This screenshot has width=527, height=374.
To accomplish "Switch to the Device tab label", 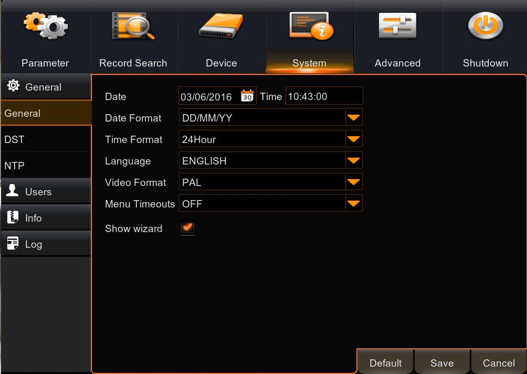I will coord(221,63).
